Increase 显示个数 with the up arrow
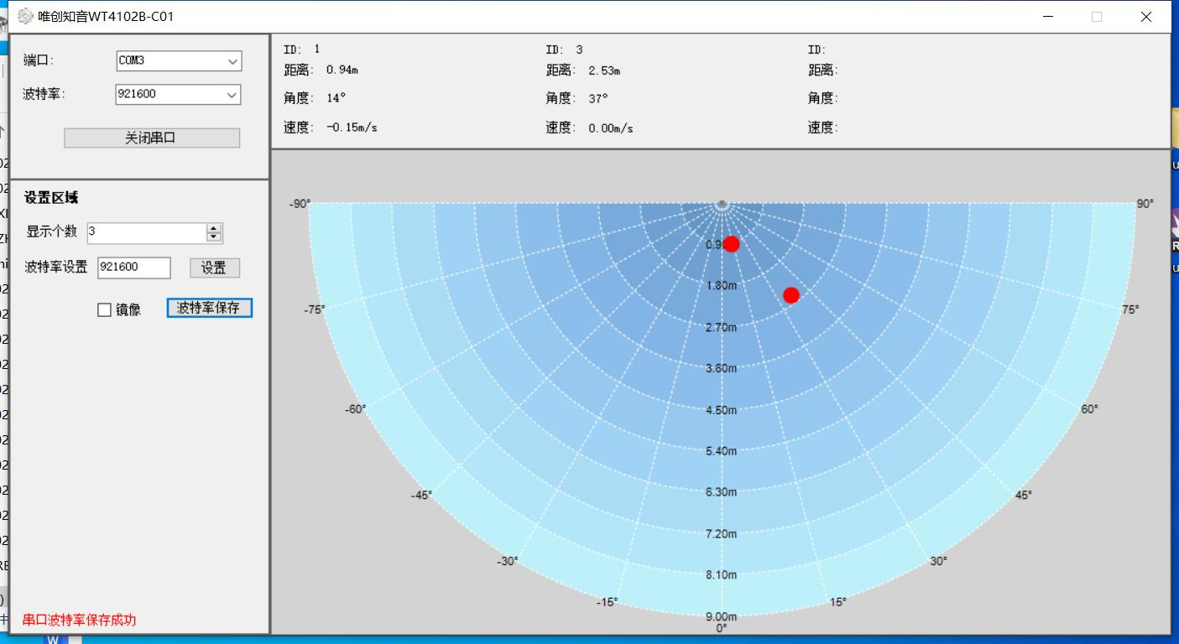This screenshot has width=1179, height=644. click(215, 228)
